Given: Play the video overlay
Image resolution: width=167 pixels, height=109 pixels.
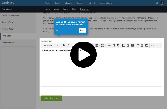Looking at the screenshot, I should (x=83, y=55).
